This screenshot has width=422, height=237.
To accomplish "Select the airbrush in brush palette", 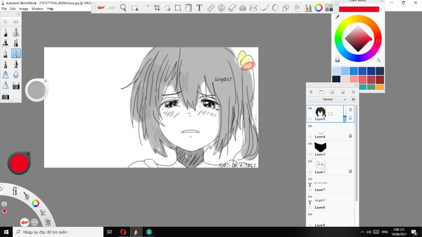I will (16, 33).
